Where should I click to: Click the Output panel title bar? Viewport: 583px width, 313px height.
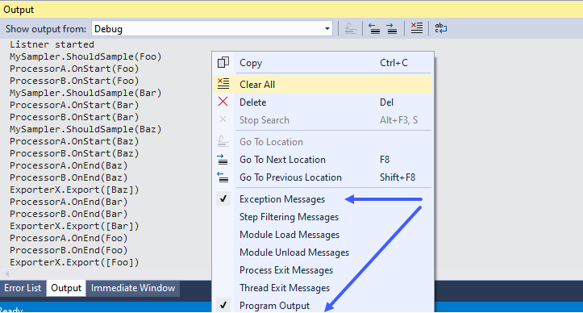click(292, 10)
